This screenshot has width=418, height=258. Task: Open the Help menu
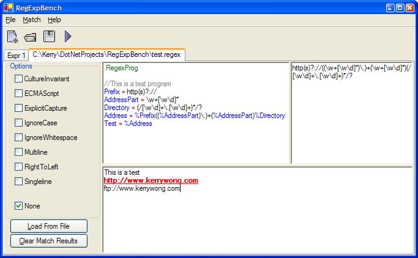[54, 20]
